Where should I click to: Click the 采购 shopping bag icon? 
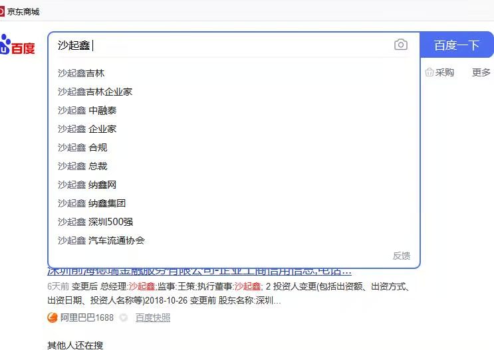[x=429, y=72]
